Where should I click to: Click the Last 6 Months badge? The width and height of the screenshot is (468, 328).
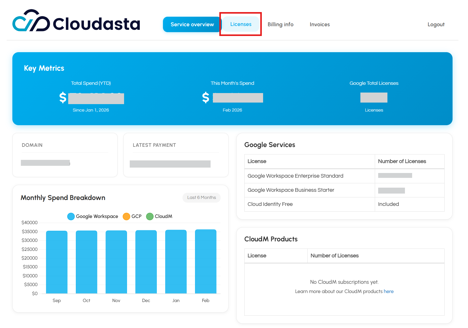[201, 197]
